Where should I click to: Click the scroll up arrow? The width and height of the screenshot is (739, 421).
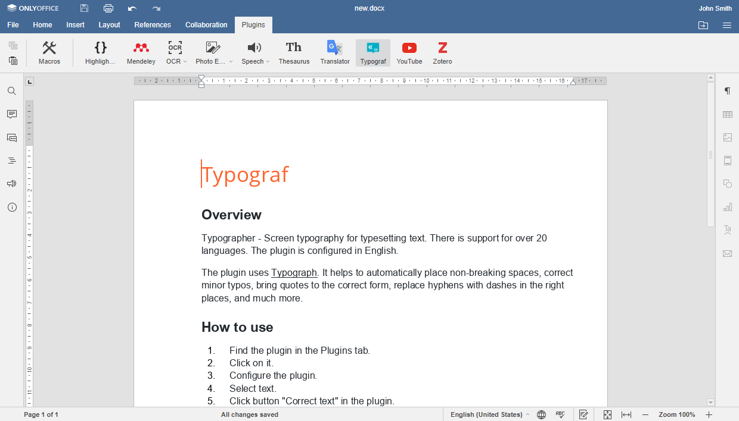click(x=710, y=78)
